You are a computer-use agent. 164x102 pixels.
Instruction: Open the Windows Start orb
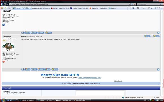[3, 100]
